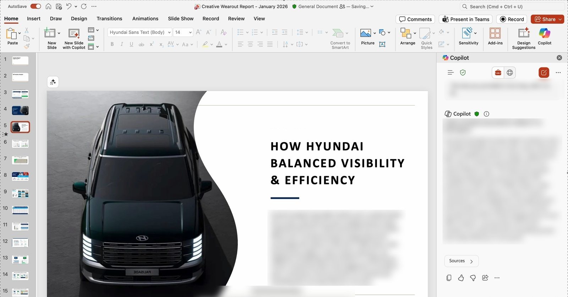568x297 pixels.
Task: Open Design Suggestions
Action: point(524,39)
